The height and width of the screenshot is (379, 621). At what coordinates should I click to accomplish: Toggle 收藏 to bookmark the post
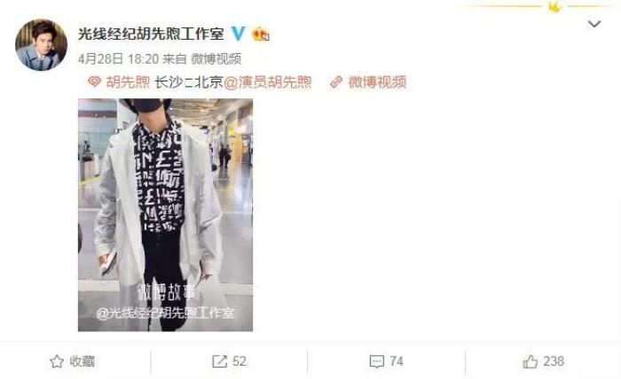coord(83,361)
